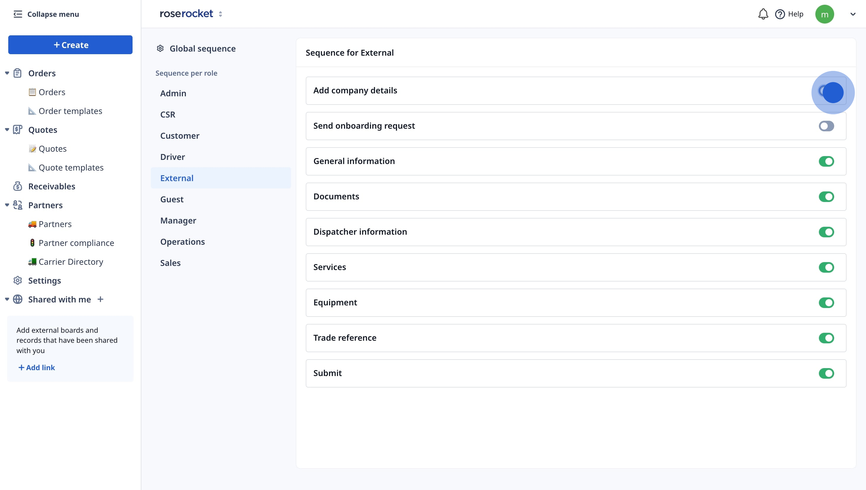Toggle Add company details switch
866x490 pixels.
tap(826, 91)
